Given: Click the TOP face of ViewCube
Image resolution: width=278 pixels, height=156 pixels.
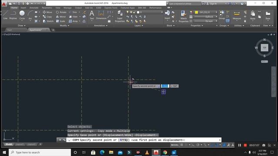Looking at the screenshot, I should click(x=265, y=48).
